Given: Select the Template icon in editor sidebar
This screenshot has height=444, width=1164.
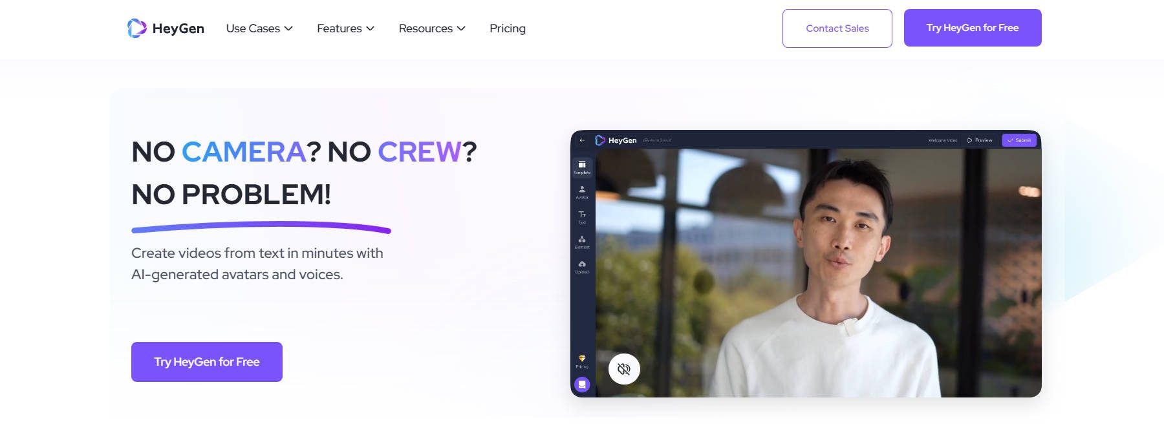Looking at the screenshot, I should [x=582, y=167].
